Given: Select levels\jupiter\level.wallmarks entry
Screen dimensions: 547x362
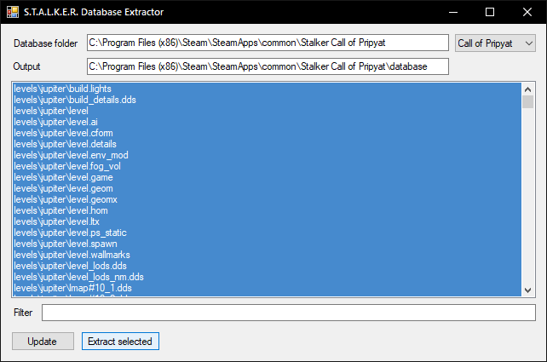Looking at the screenshot, I should [268, 255].
